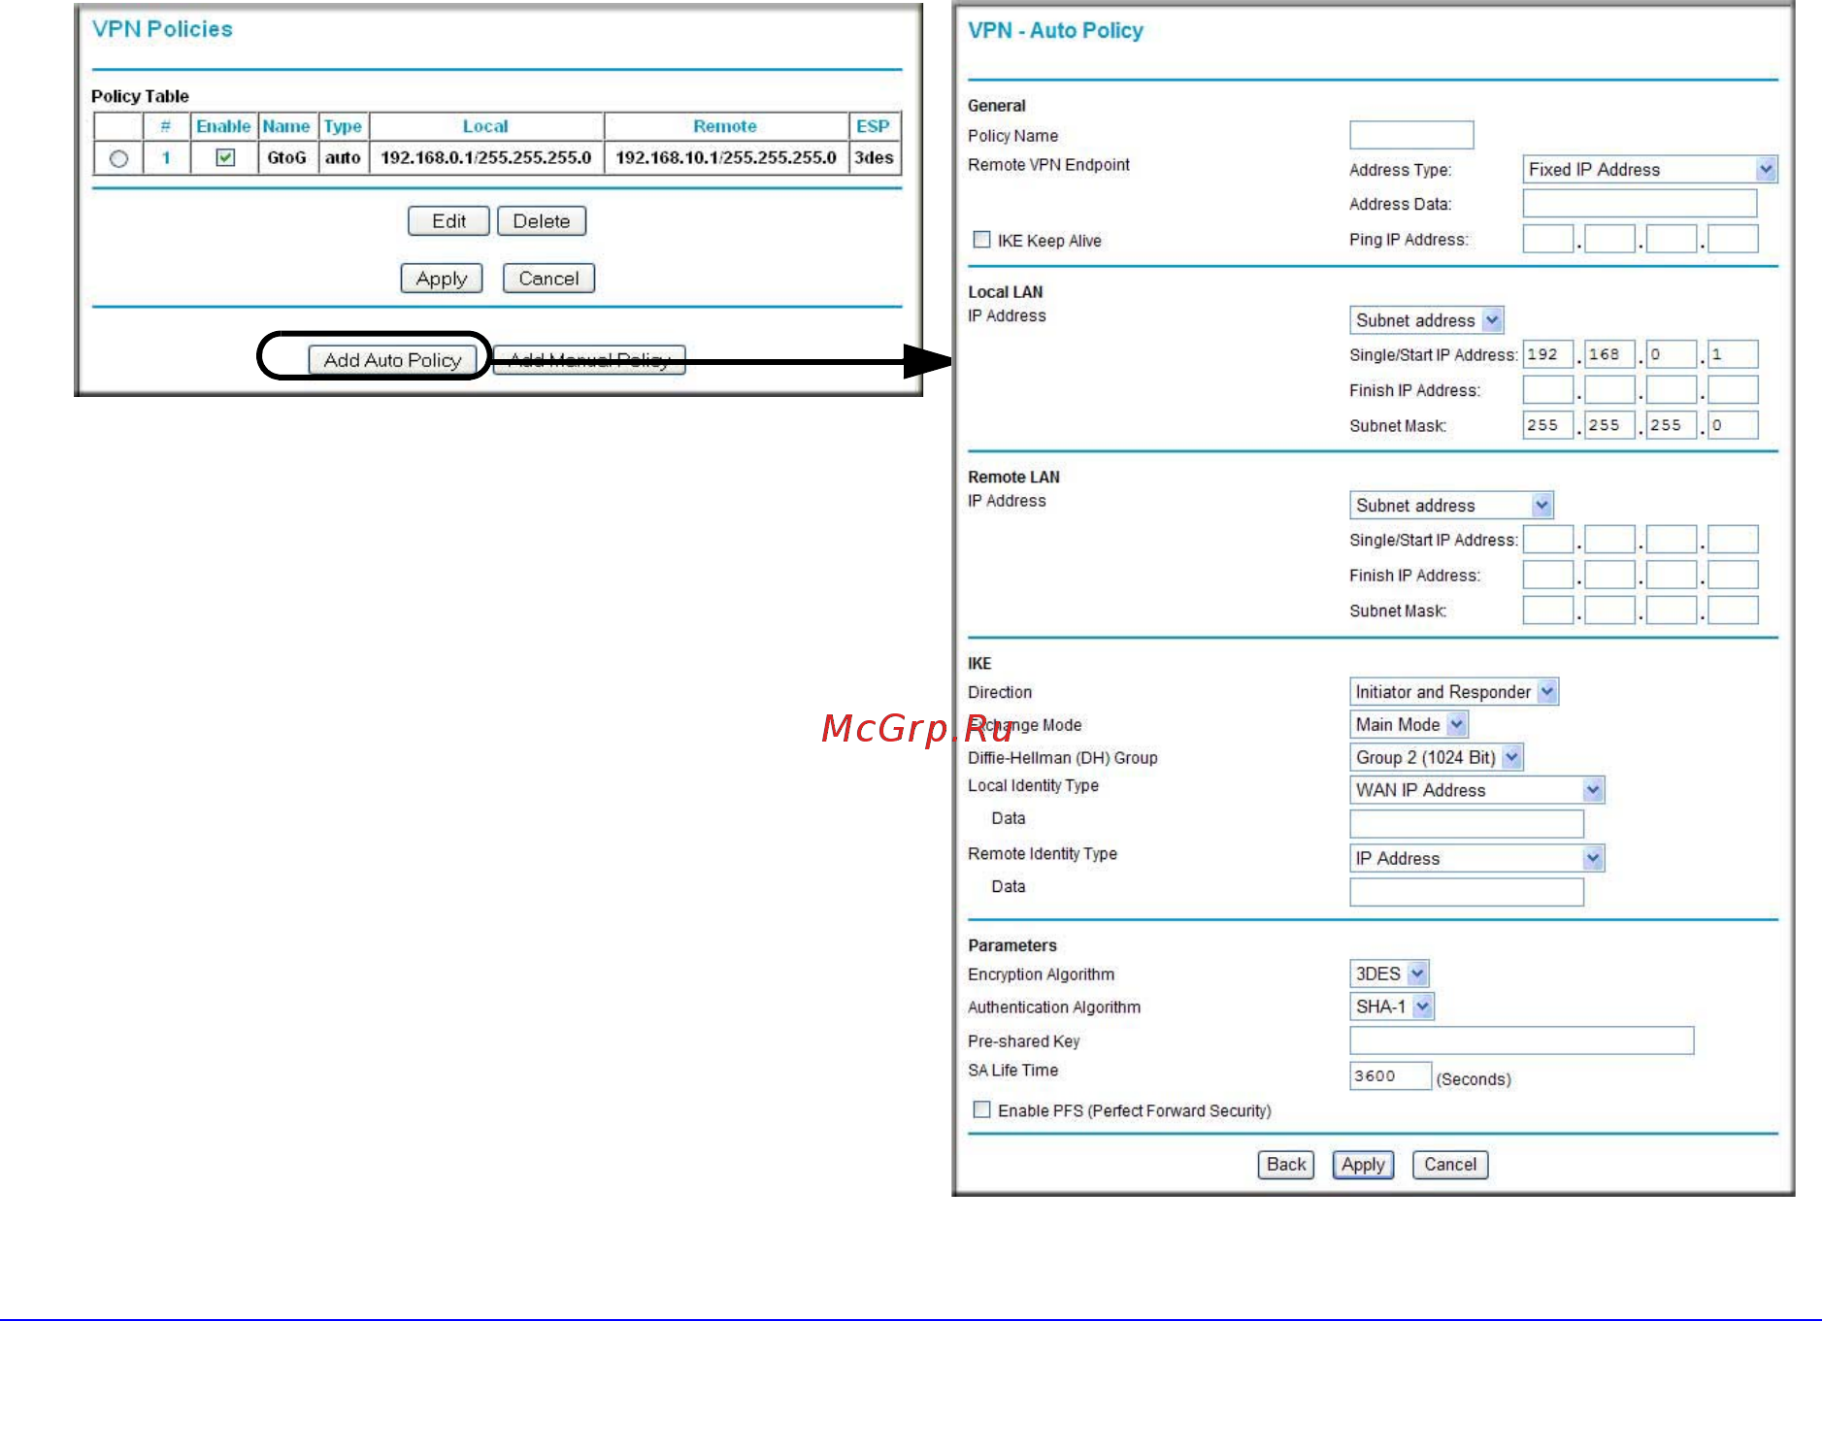Open Local Identity Type dropdown
Image resolution: width=1823 pixels, height=1454 pixels.
[1476, 790]
